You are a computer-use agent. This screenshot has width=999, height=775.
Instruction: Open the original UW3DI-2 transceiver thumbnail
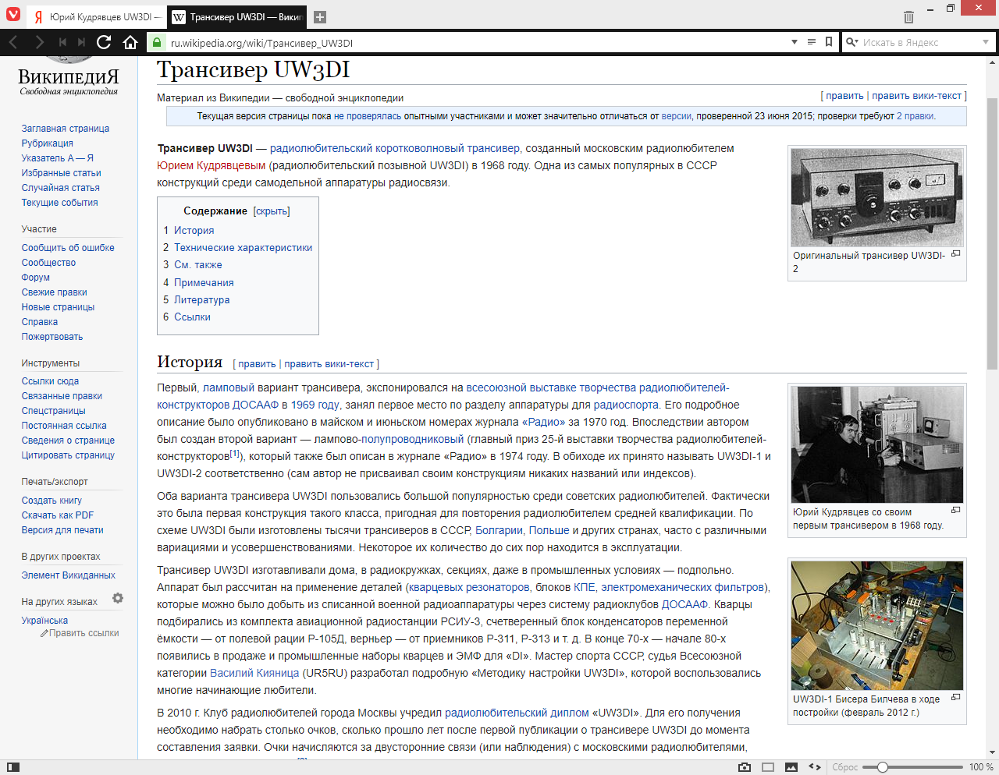(876, 197)
